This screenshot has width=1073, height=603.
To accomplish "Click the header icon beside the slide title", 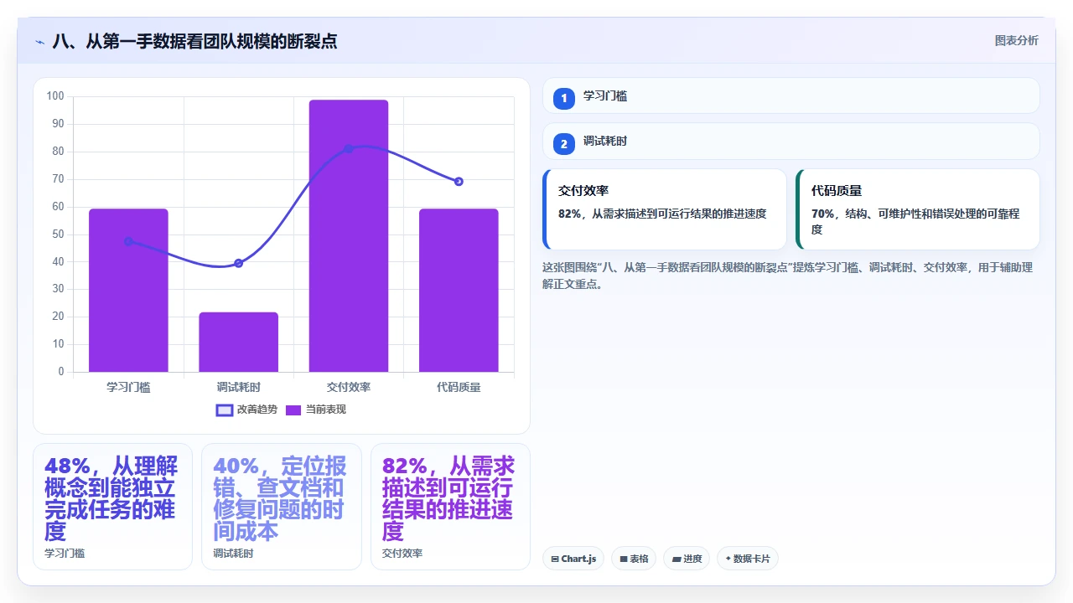I will point(39,42).
